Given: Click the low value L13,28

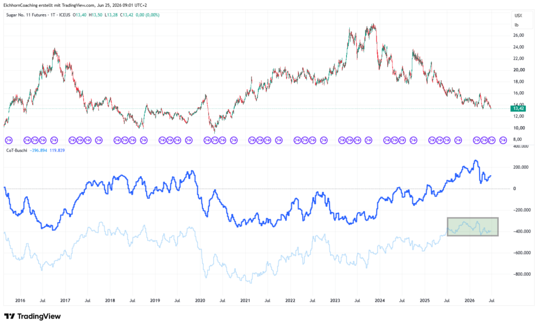Looking at the screenshot, I should (x=111, y=15).
